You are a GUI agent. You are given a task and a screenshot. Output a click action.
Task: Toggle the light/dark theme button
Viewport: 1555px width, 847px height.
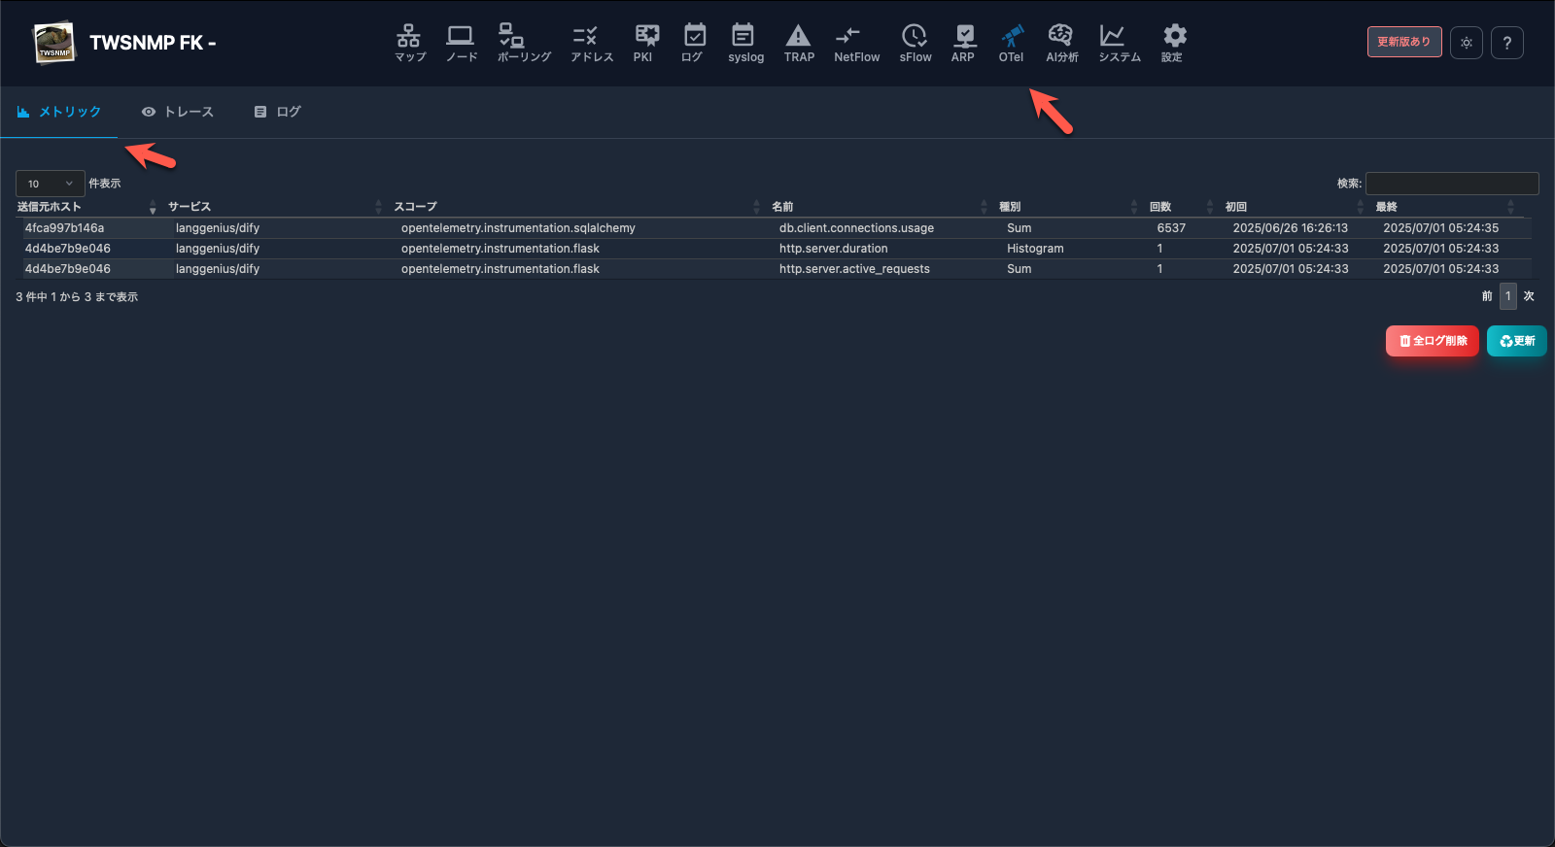pyautogui.click(x=1467, y=43)
